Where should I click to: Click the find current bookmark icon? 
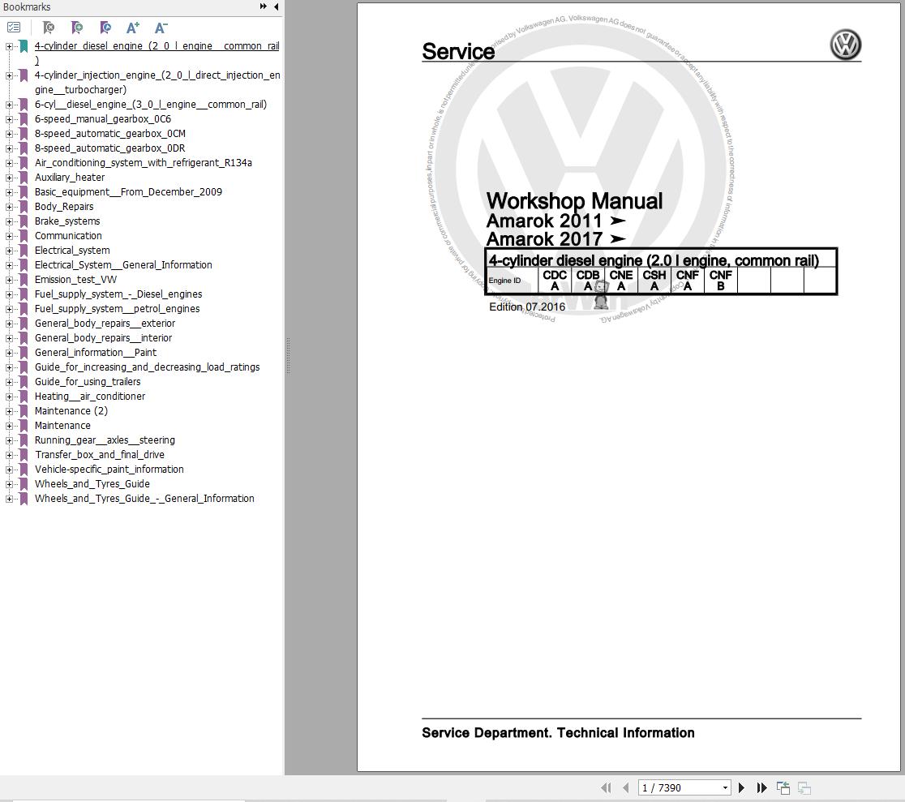105,27
